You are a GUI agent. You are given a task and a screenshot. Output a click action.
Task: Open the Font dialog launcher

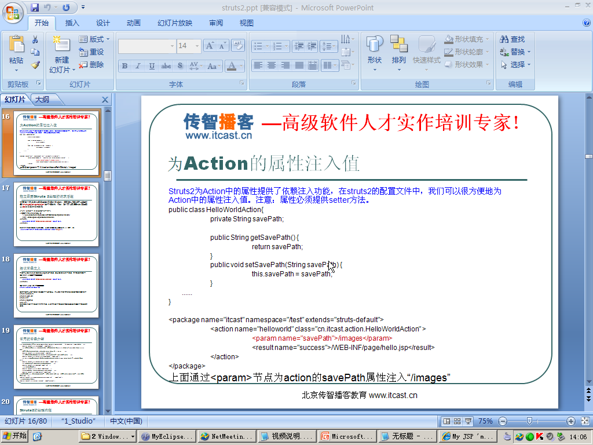click(242, 83)
